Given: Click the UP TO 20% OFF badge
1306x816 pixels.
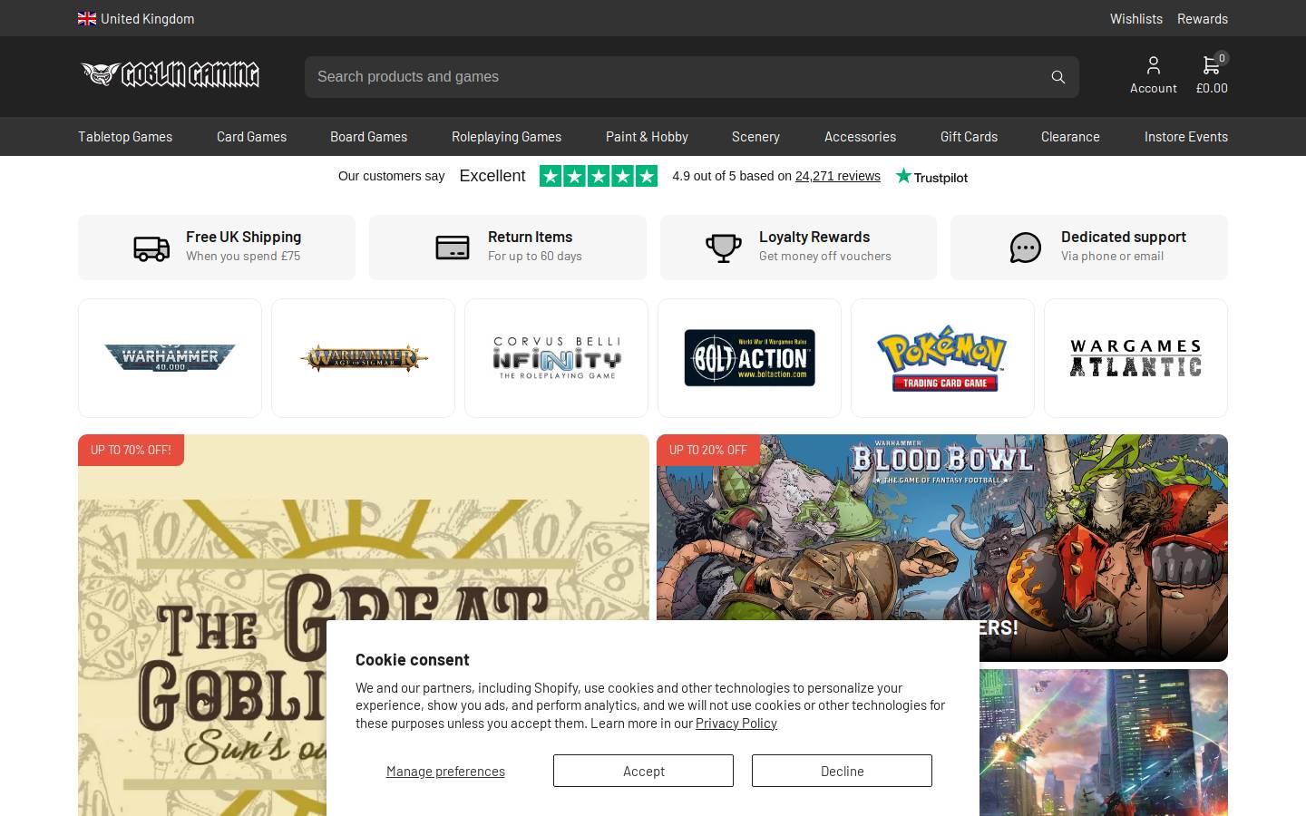Looking at the screenshot, I should click(x=708, y=450).
